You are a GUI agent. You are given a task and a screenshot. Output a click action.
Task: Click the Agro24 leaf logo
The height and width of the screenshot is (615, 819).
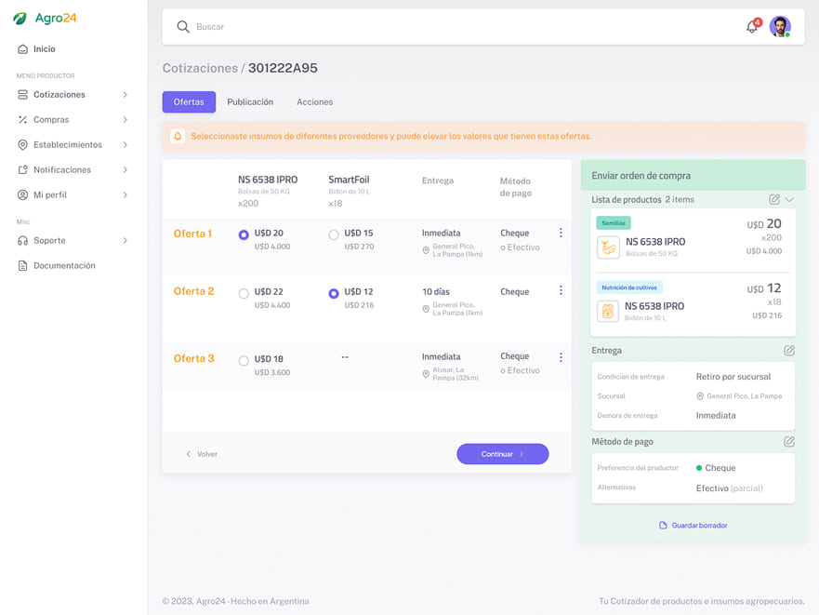pyautogui.click(x=20, y=19)
